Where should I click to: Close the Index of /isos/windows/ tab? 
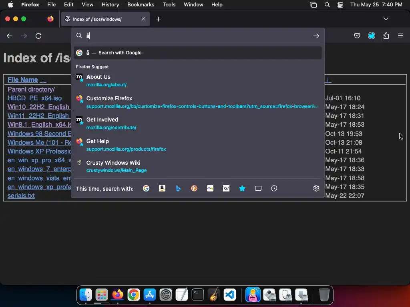click(x=143, y=19)
